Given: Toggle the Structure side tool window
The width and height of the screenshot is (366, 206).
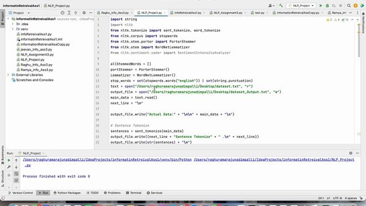Looking at the screenshot, I should pos(2,179).
